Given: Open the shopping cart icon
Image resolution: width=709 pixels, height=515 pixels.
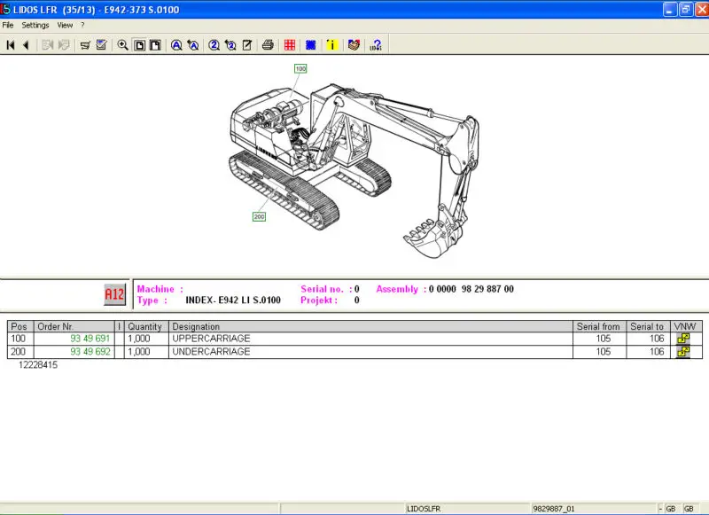Looking at the screenshot, I should [85, 44].
